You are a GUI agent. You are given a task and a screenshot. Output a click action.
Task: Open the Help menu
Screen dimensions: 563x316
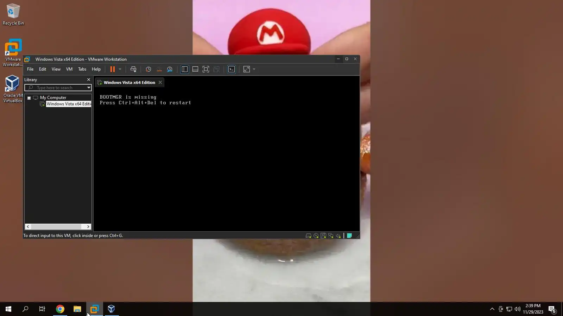pos(96,69)
